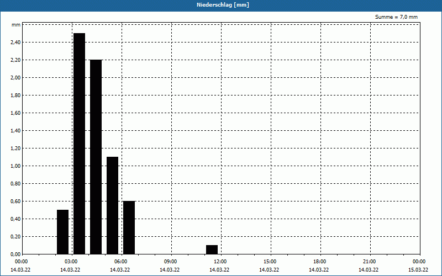Select the 14.03.22 date under 21:00

pyautogui.click(x=369, y=270)
